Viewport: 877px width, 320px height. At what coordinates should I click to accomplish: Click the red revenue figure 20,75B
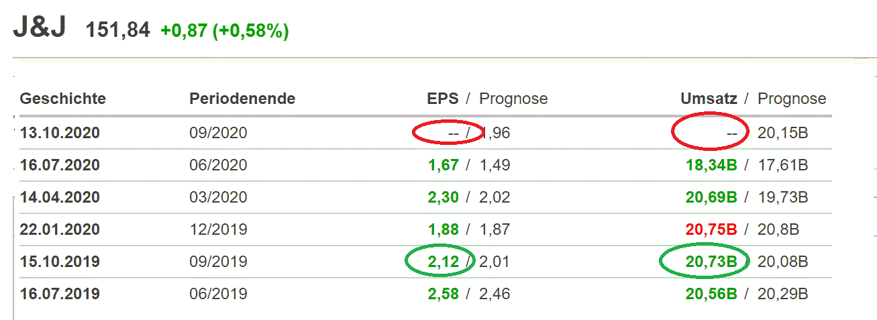coord(711,229)
